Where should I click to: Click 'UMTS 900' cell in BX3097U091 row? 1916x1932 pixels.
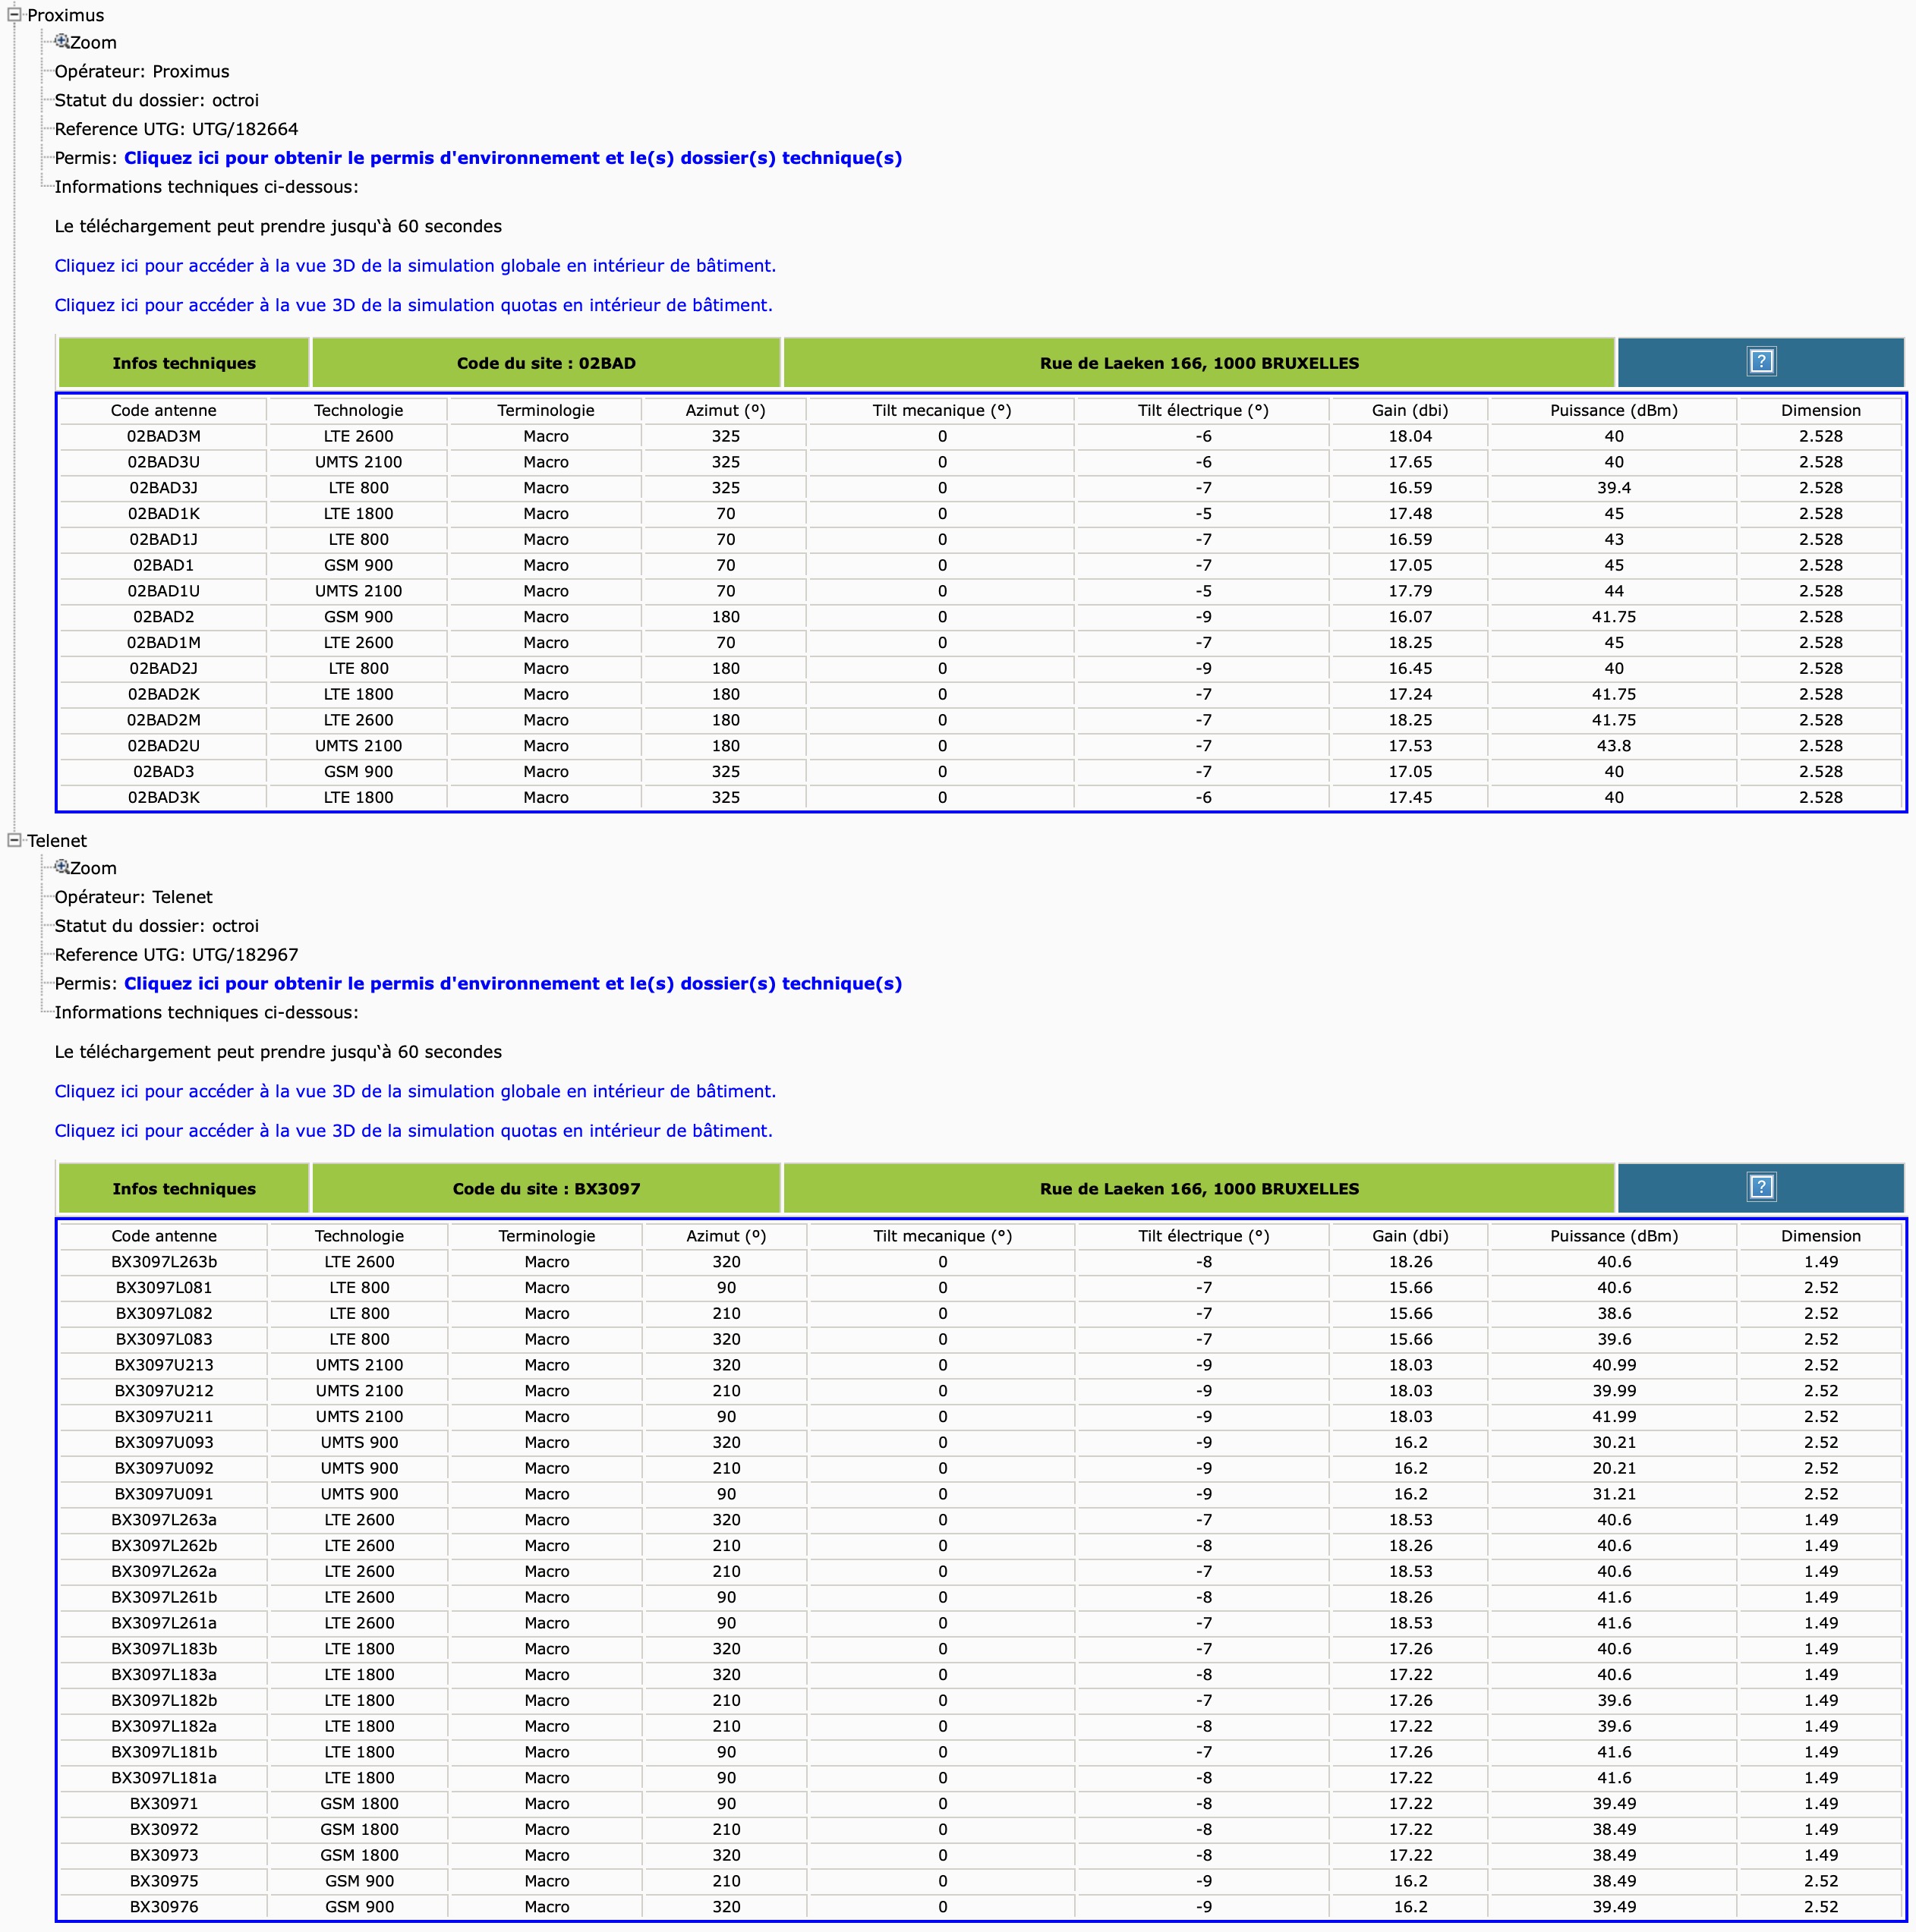pos(359,1494)
